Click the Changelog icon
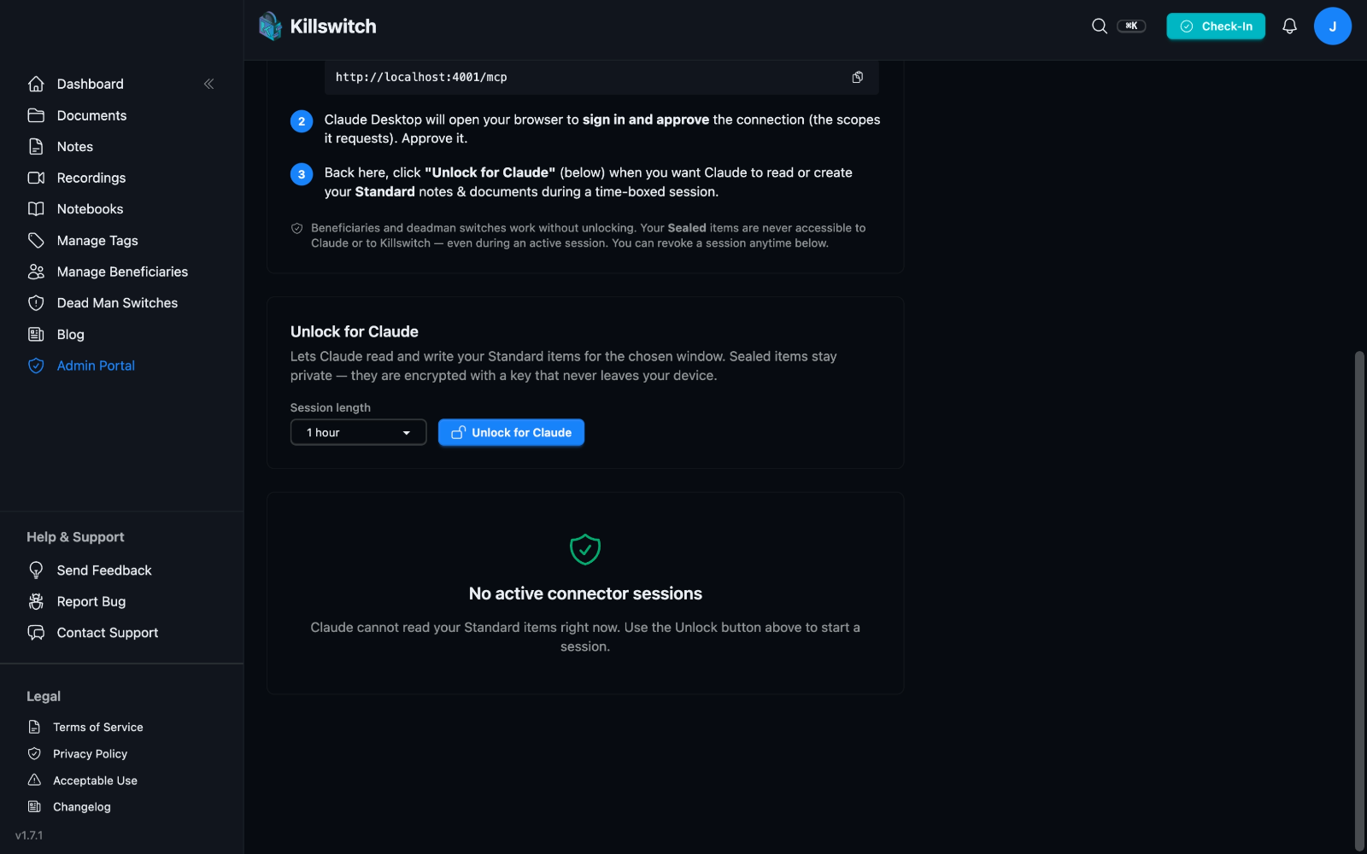This screenshot has height=854, width=1367. pyautogui.click(x=34, y=806)
